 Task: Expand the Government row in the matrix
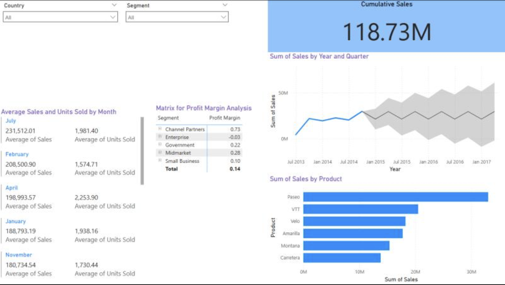point(161,145)
